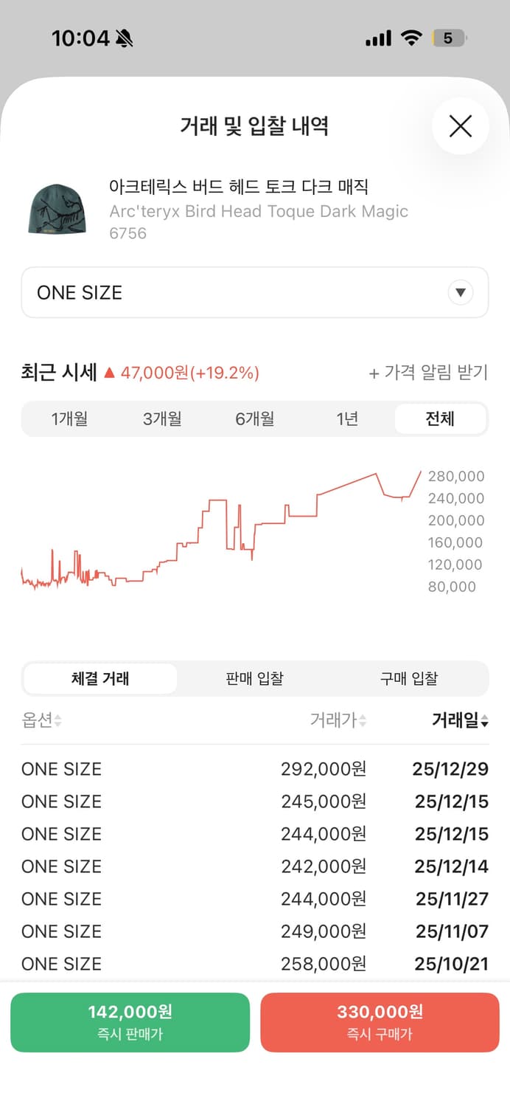Open the ONE SIZE size dropdown
The width and height of the screenshot is (510, 1107).
point(254,292)
